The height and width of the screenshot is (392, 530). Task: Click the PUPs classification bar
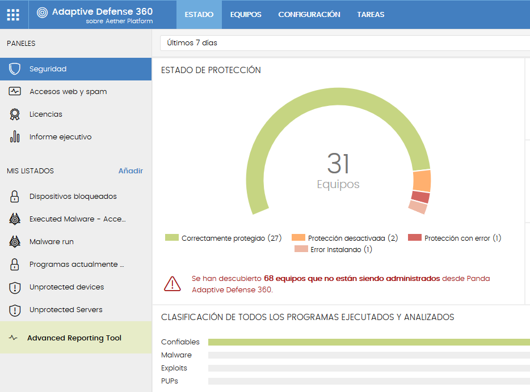tap(369, 381)
